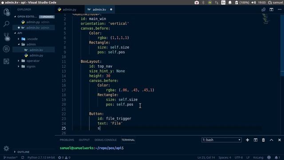Switch to the Debug Console tab
Screen dimensions: 284x160
(x=106, y=140)
